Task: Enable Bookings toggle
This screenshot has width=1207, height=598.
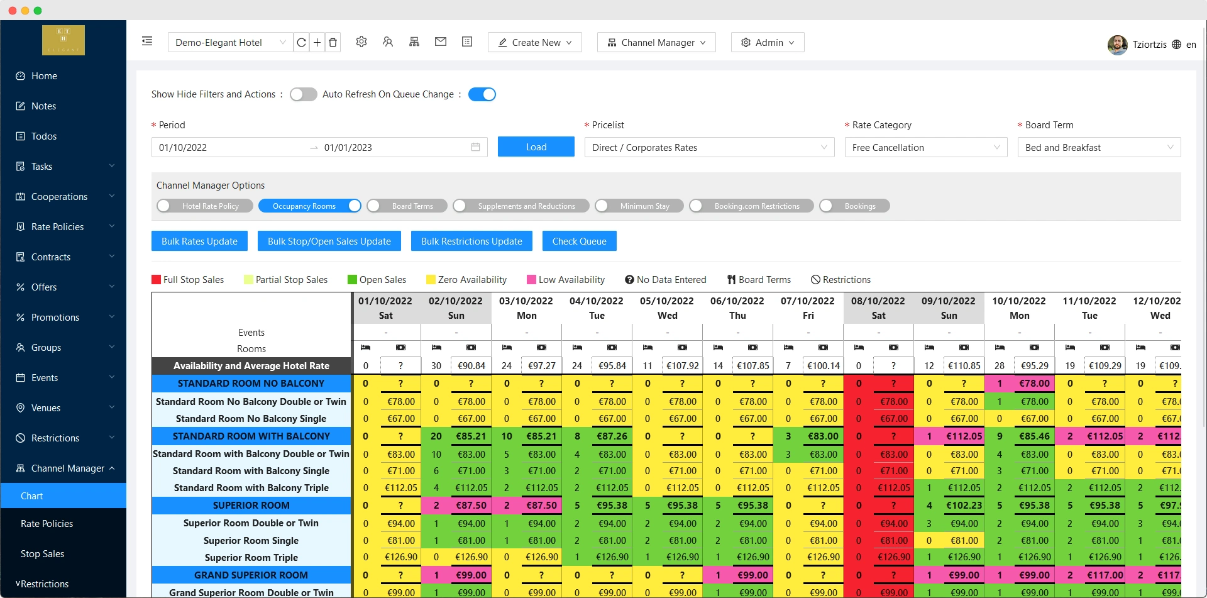Action: pyautogui.click(x=854, y=206)
